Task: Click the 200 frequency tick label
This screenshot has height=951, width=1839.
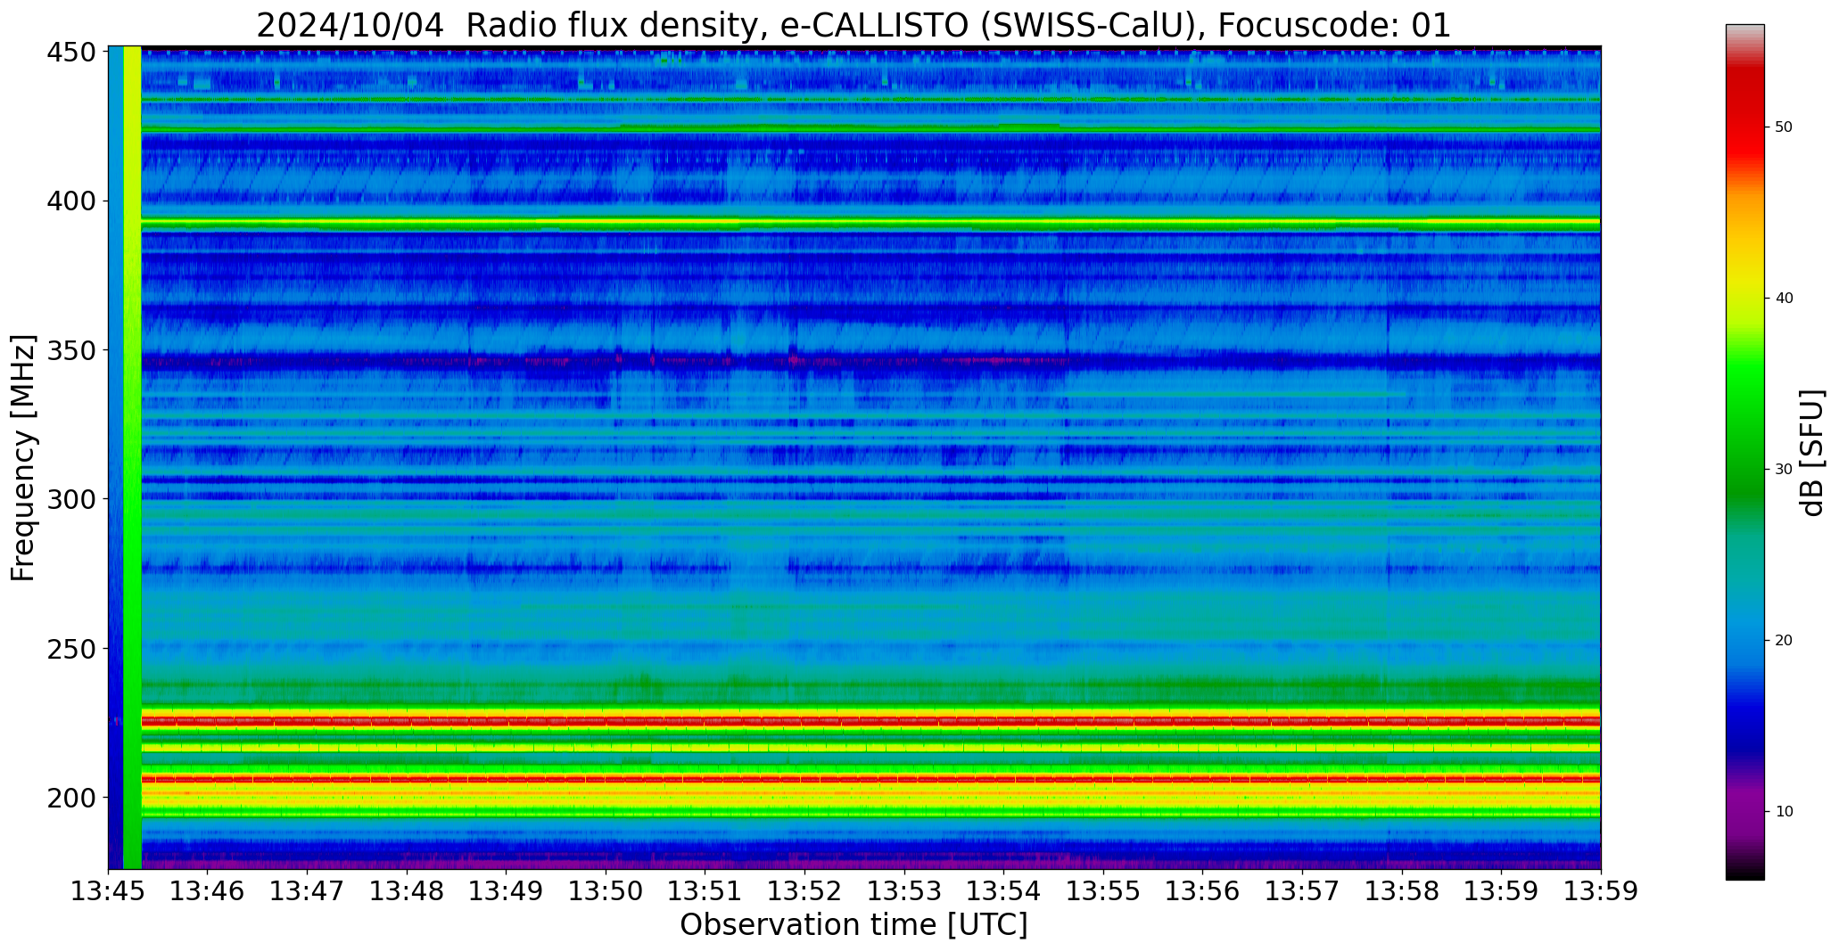Action: pos(71,797)
